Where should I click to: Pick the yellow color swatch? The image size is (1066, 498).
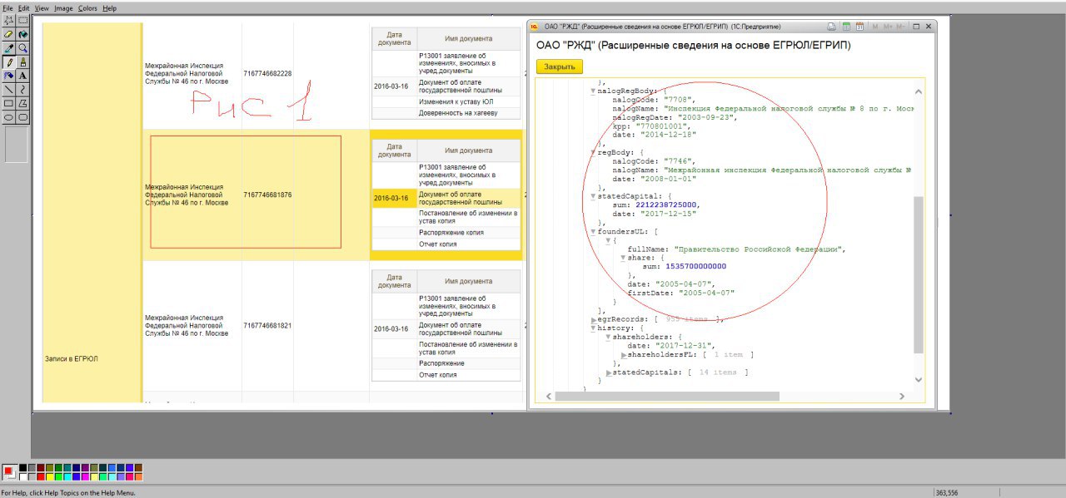click(50, 477)
